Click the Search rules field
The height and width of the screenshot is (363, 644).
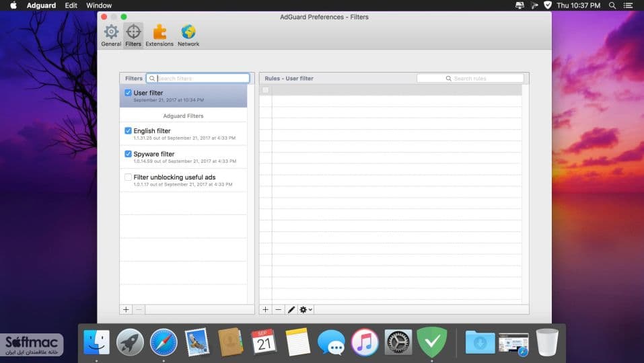coord(470,79)
